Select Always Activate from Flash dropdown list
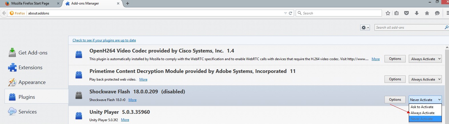This screenshot has height=124, width=449. tap(422, 113)
